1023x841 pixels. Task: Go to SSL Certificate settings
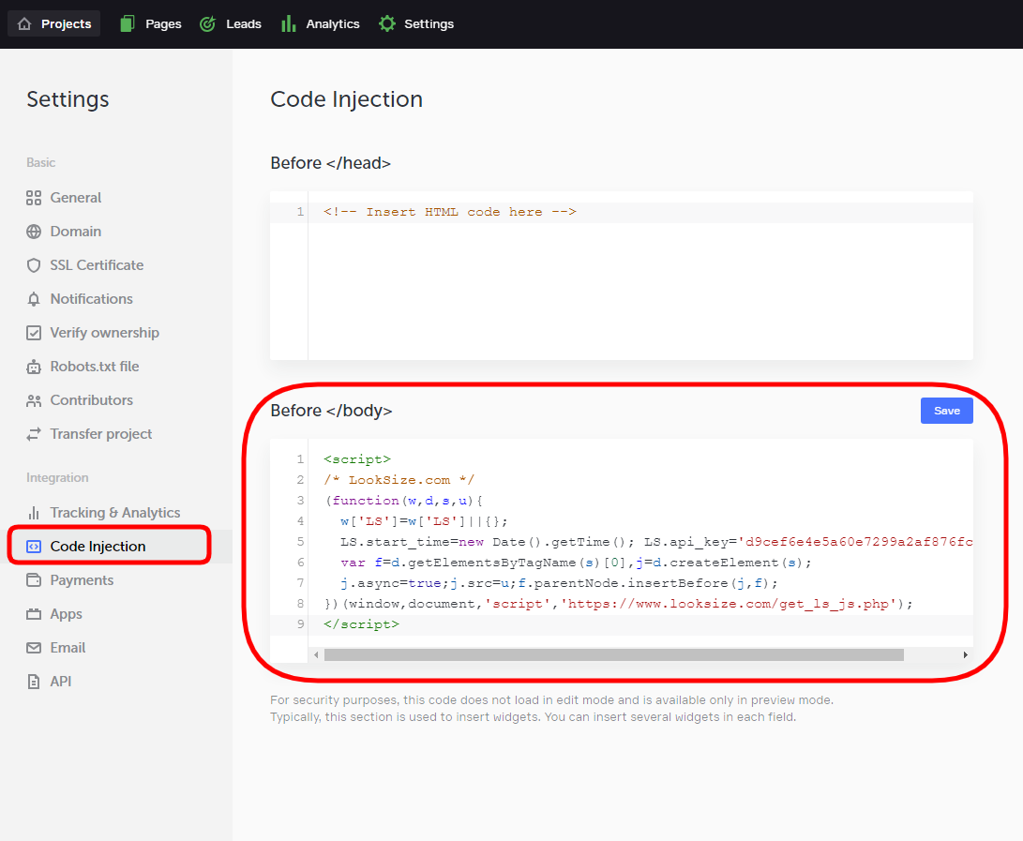(84, 265)
